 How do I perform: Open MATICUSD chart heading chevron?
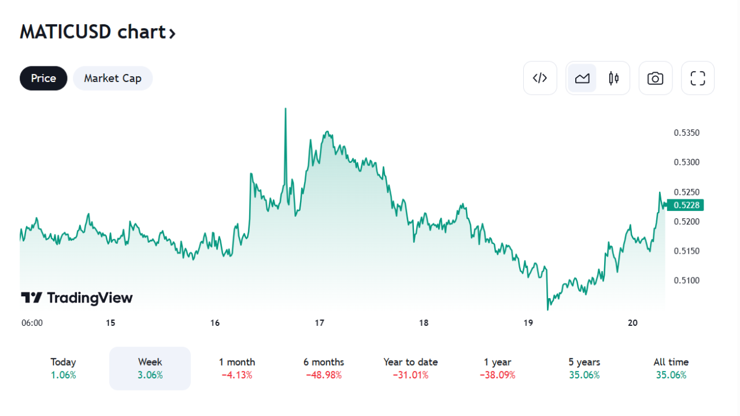pyautogui.click(x=172, y=33)
